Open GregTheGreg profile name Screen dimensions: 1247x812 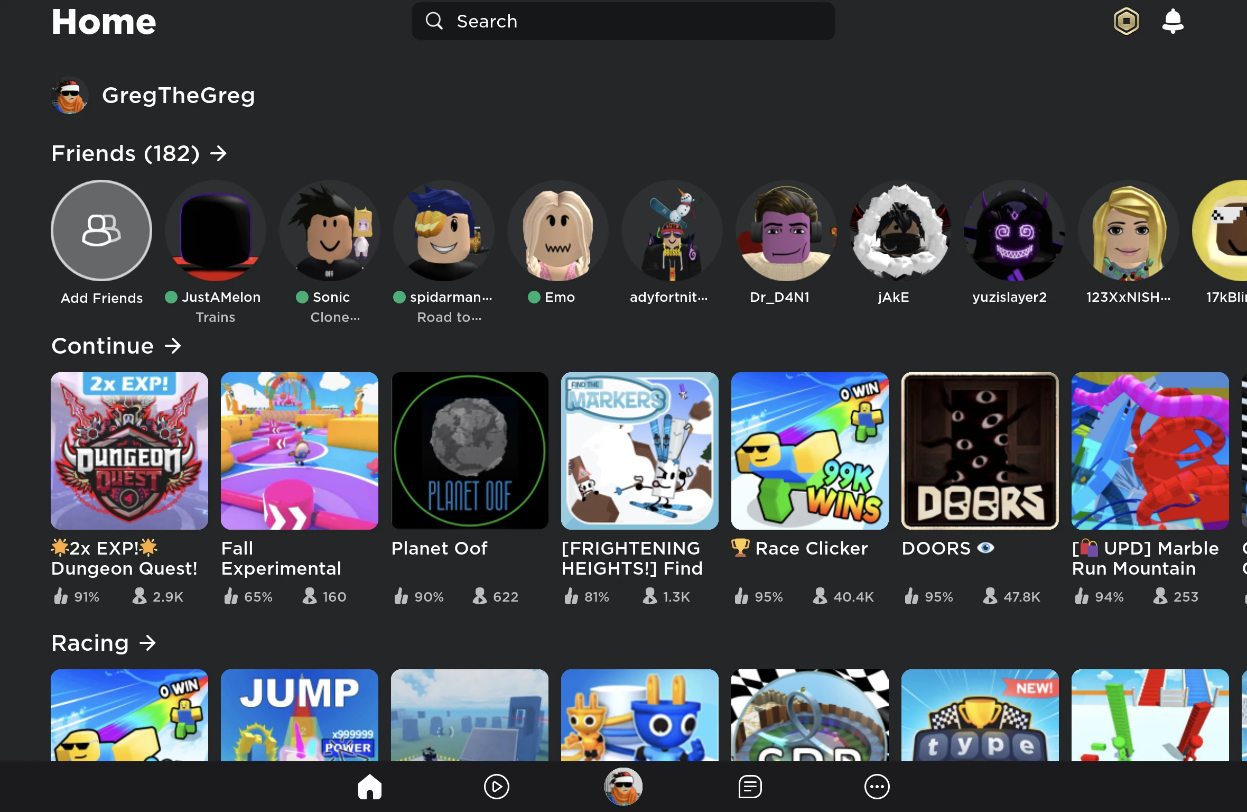(178, 96)
